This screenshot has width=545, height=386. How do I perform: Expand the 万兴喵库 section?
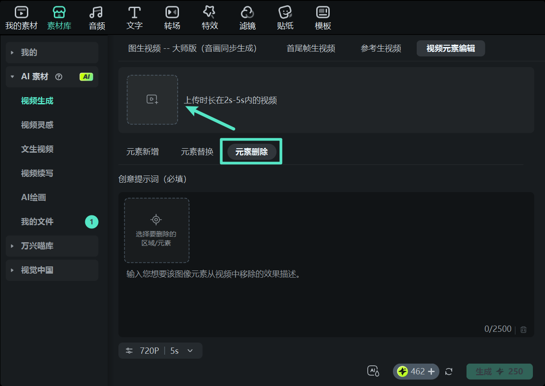52,246
